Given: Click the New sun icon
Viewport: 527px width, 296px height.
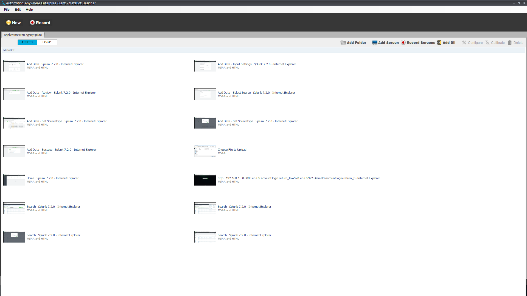Looking at the screenshot, I should click(x=9, y=22).
